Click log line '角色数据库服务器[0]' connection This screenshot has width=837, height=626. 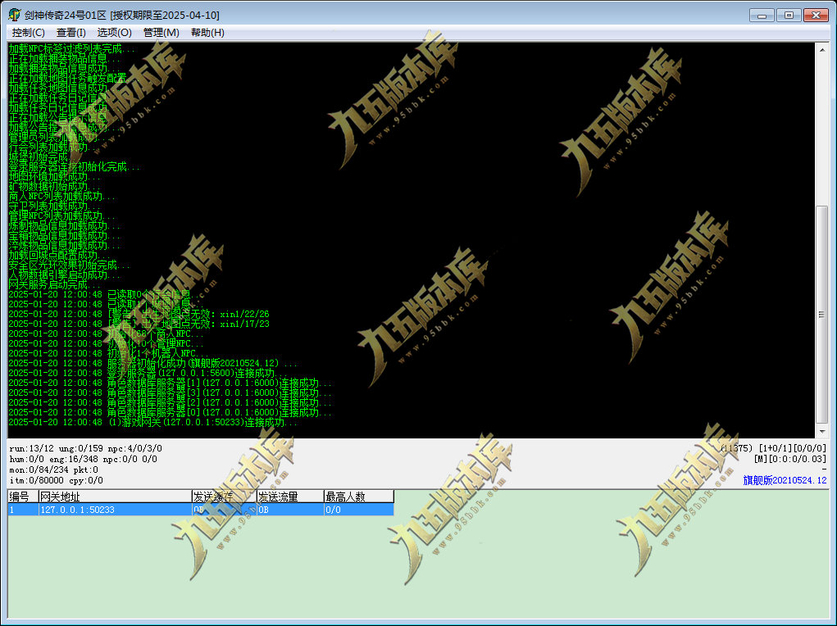[x=170, y=412]
